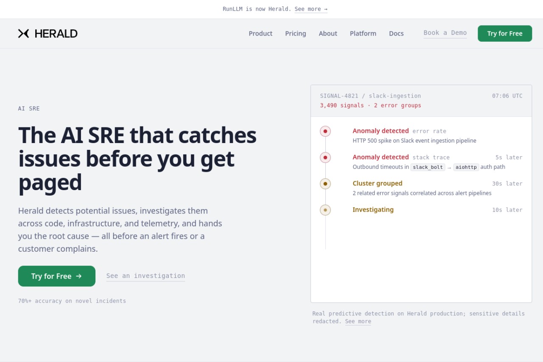Click the 3,490 signals · 2 error groups text
The height and width of the screenshot is (362, 543).
(370, 105)
